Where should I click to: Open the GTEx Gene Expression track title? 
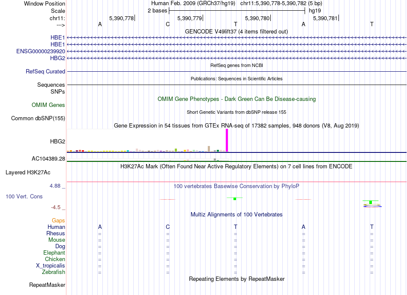[x=236, y=126]
